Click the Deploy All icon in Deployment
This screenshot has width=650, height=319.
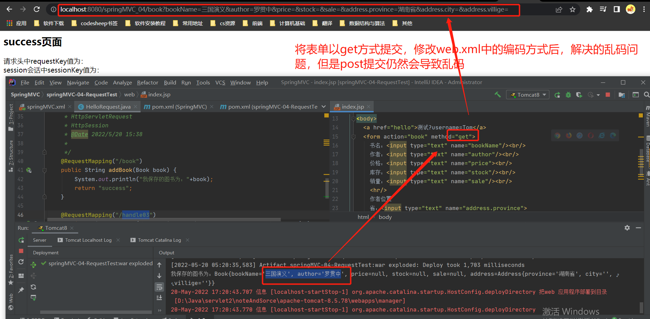click(x=33, y=265)
